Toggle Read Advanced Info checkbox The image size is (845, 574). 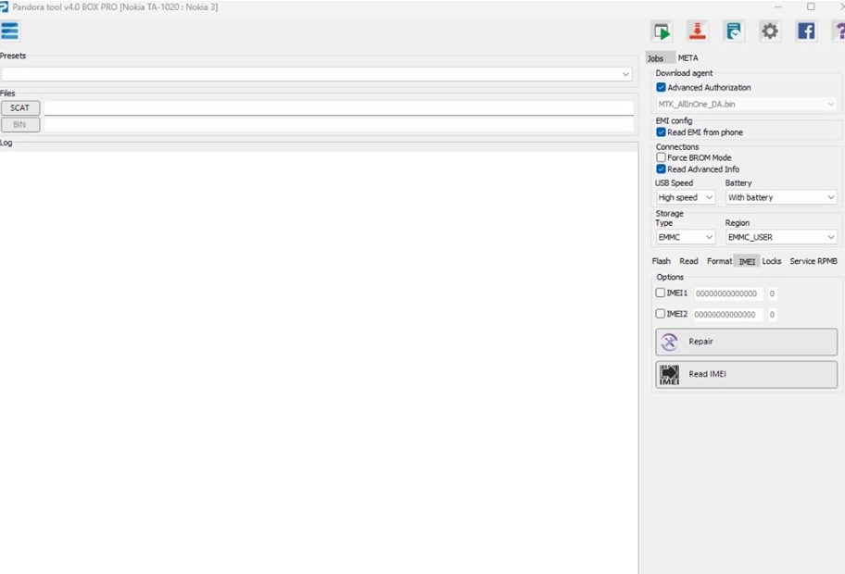point(662,169)
